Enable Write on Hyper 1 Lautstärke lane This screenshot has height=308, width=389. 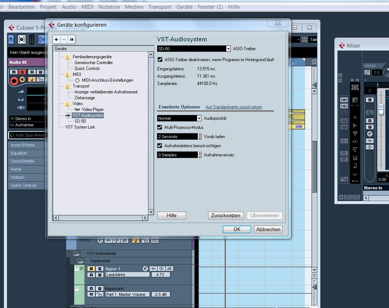(99, 275)
